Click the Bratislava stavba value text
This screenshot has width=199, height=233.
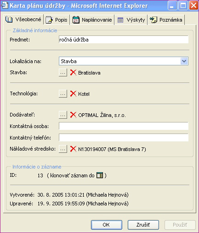89,73
